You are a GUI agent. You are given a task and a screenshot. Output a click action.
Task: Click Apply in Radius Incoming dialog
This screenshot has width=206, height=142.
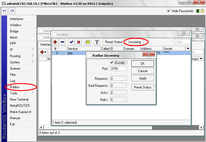coord(142,78)
